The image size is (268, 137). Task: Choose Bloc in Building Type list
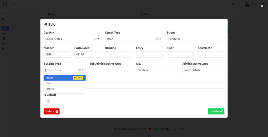coord(65,84)
